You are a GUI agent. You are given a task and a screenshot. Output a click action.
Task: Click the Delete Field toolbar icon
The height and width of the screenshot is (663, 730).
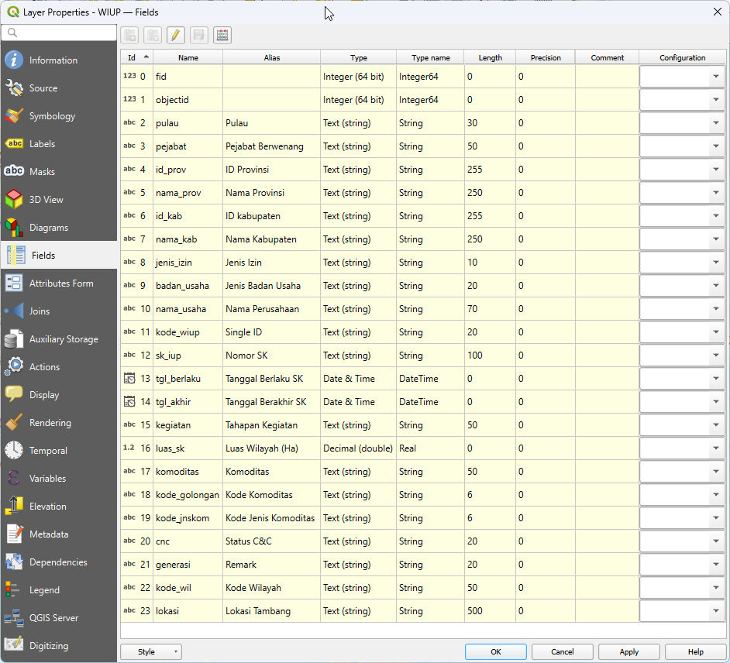(153, 35)
